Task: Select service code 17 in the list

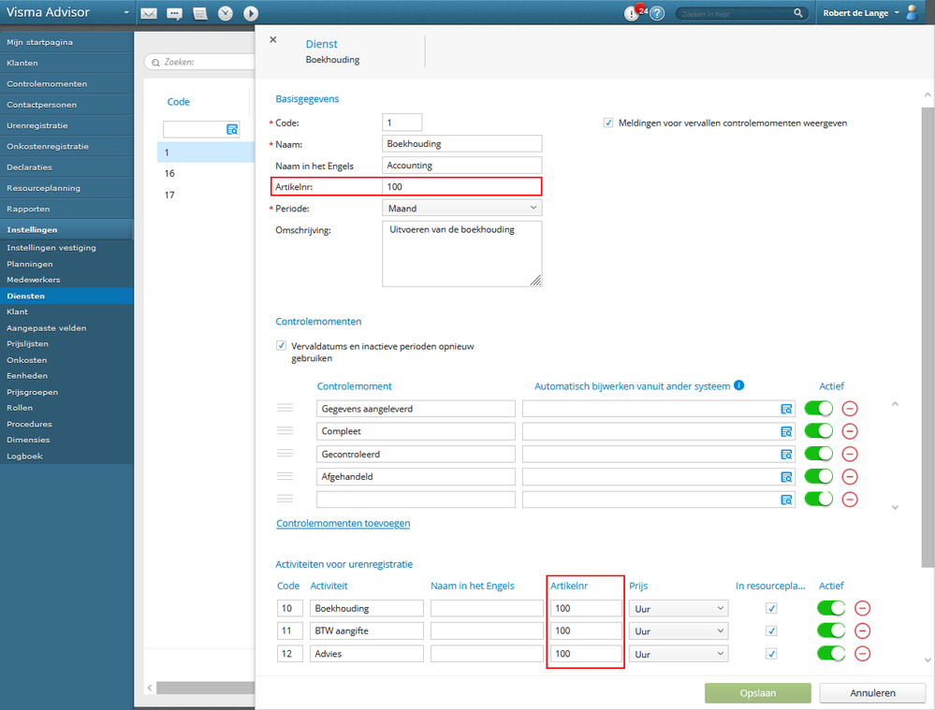Action: pos(206,195)
